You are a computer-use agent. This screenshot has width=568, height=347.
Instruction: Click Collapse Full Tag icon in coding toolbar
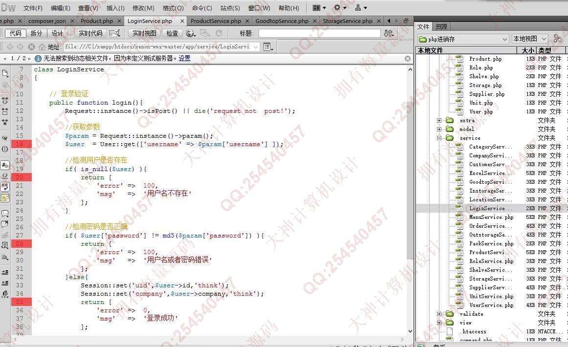tap(5, 101)
